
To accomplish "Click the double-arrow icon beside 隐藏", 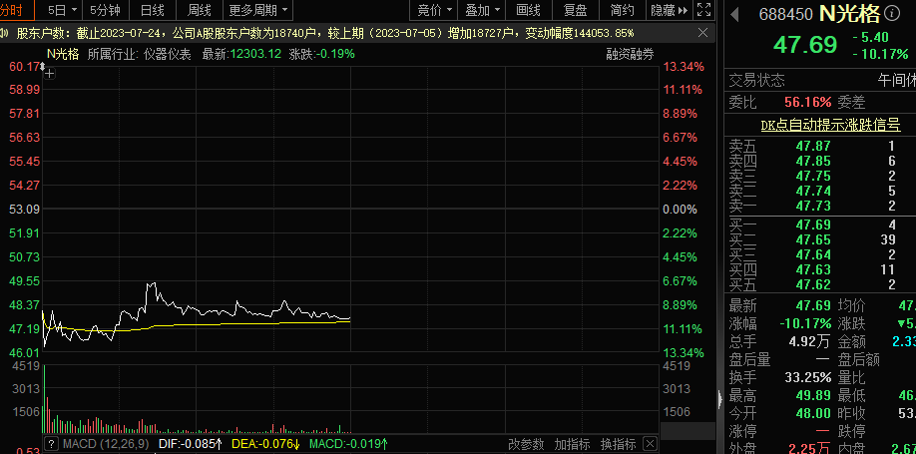I will [x=686, y=10].
